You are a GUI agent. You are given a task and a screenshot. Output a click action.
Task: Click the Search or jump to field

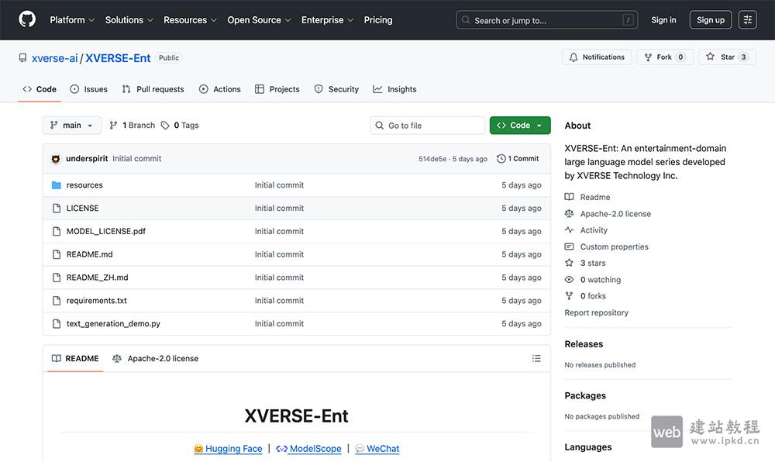tap(547, 19)
